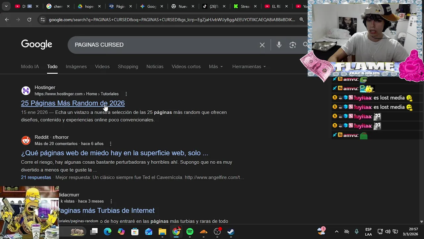Close the 'cherr' tab
This screenshot has width=424, height=239.
(68, 6)
